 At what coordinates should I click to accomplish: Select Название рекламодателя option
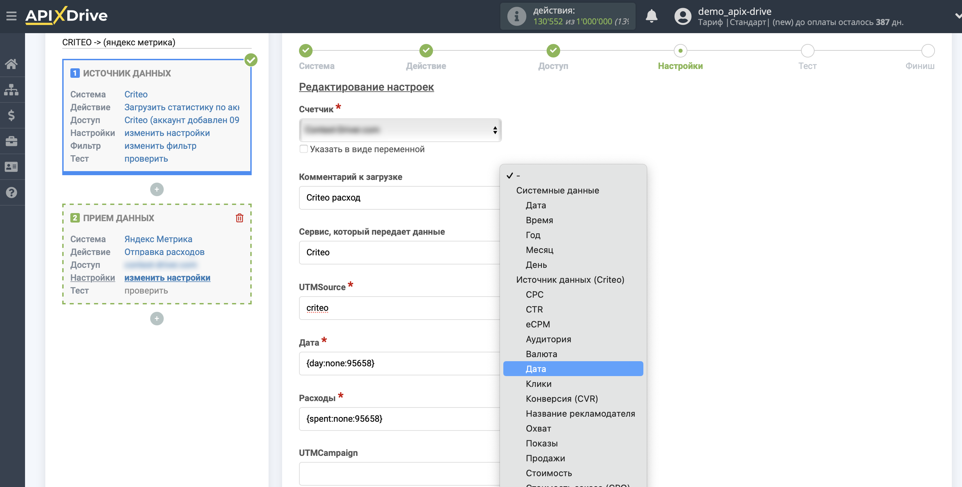573,414
